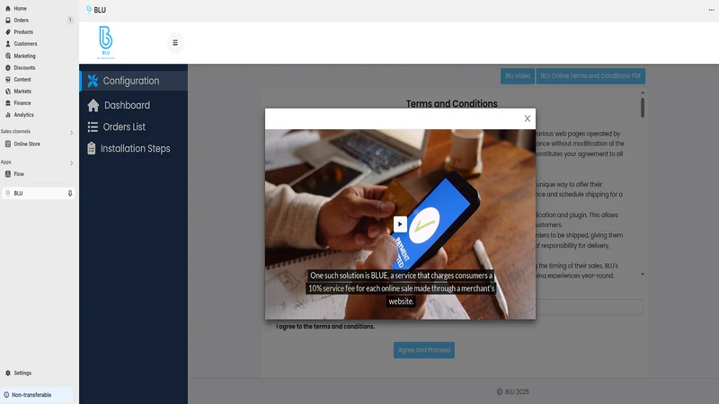
Task: Click the Content icon in the sidebar
Action: pyautogui.click(x=8, y=79)
